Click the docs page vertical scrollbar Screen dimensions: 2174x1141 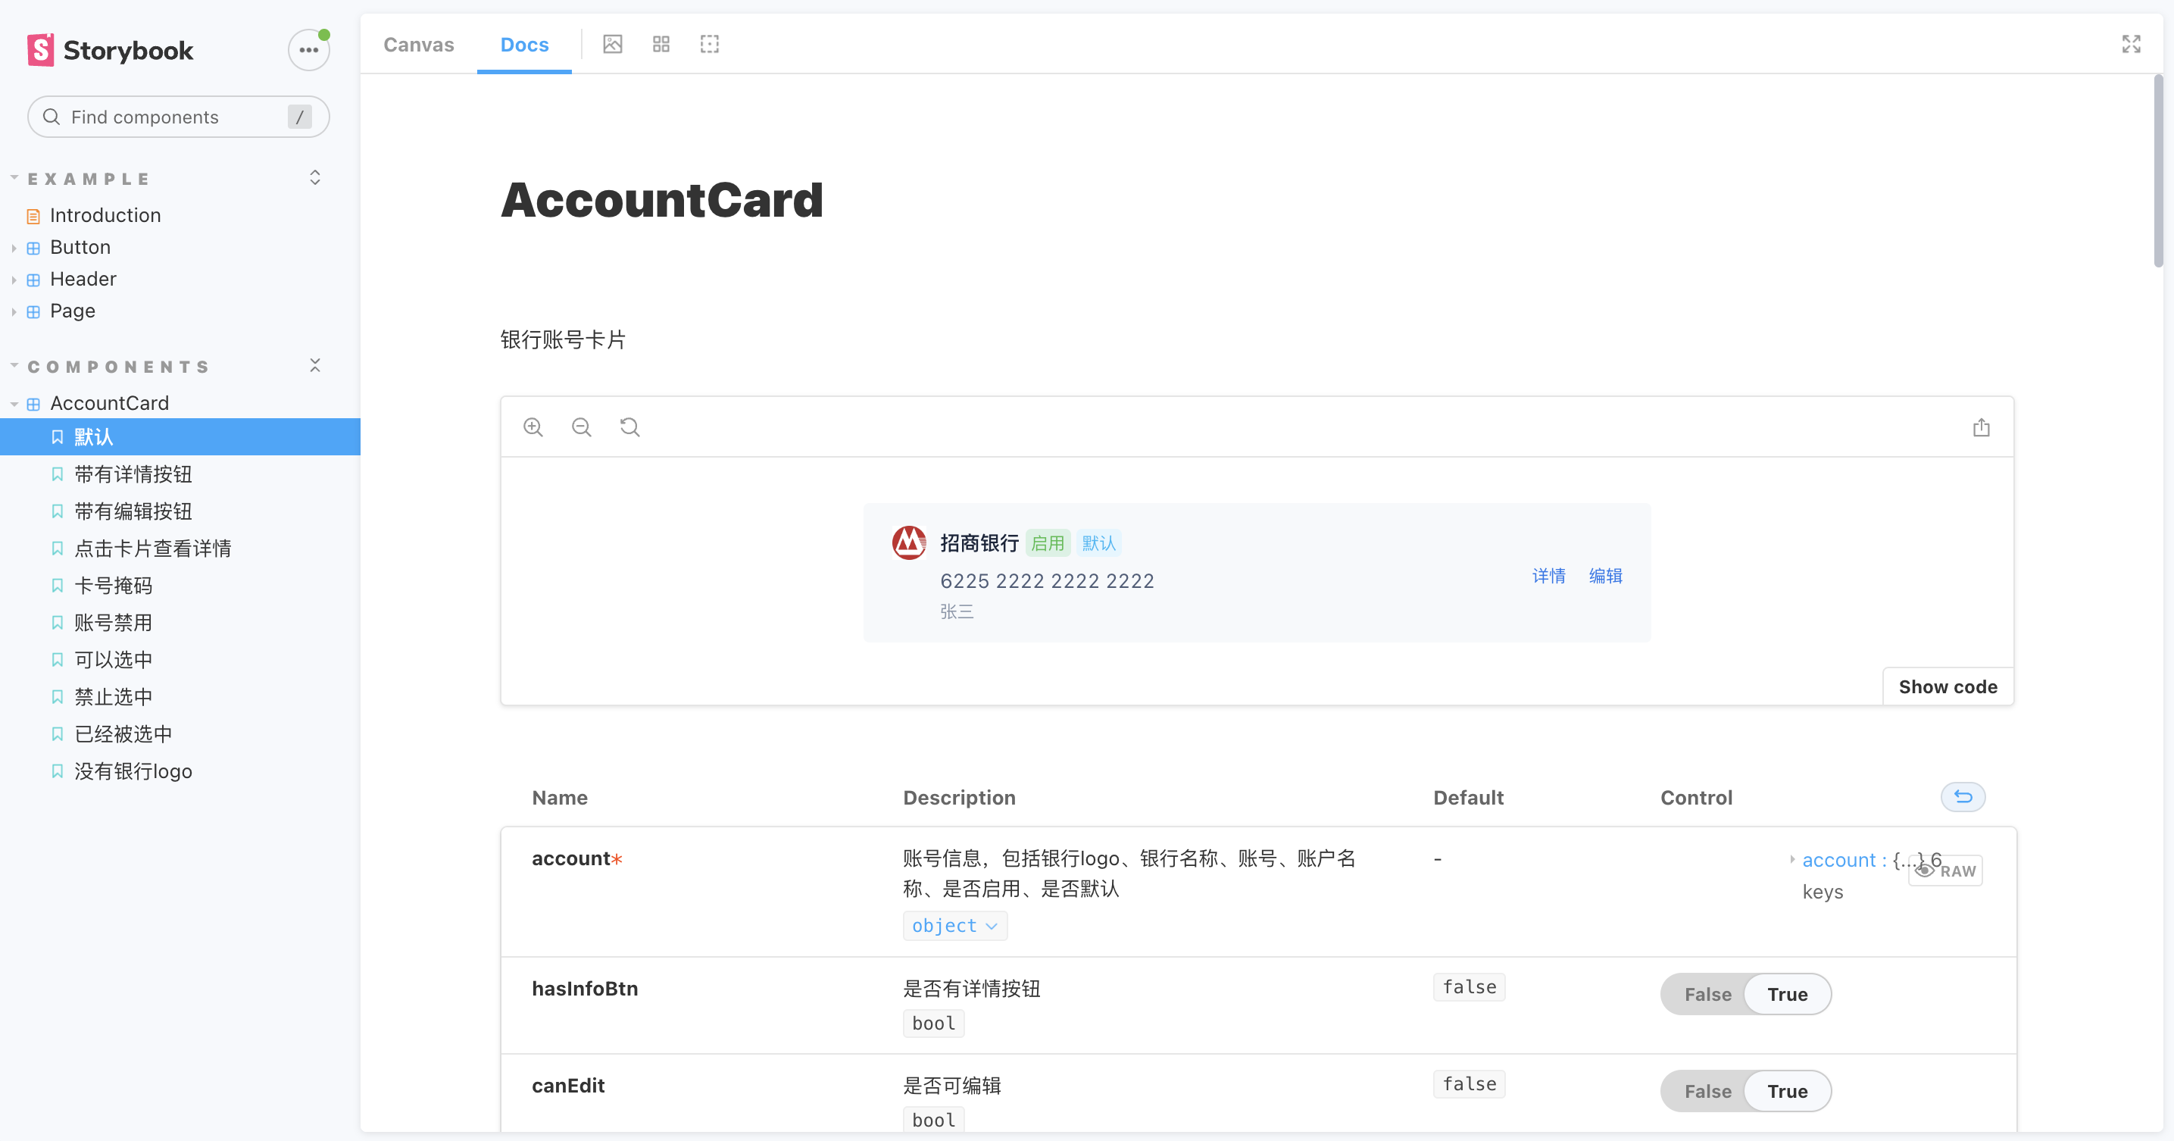(2158, 171)
